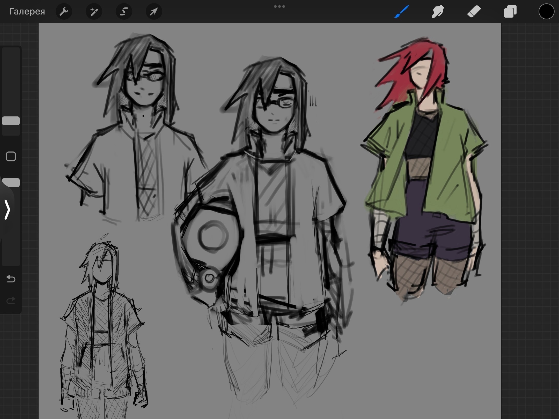Activate the Transform arrow tool

(x=154, y=11)
